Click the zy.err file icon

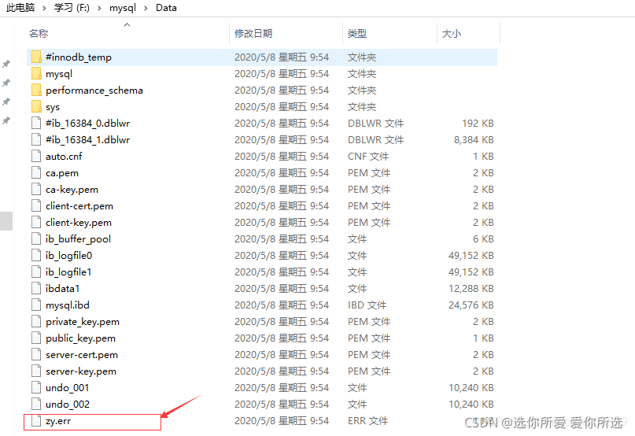point(36,421)
